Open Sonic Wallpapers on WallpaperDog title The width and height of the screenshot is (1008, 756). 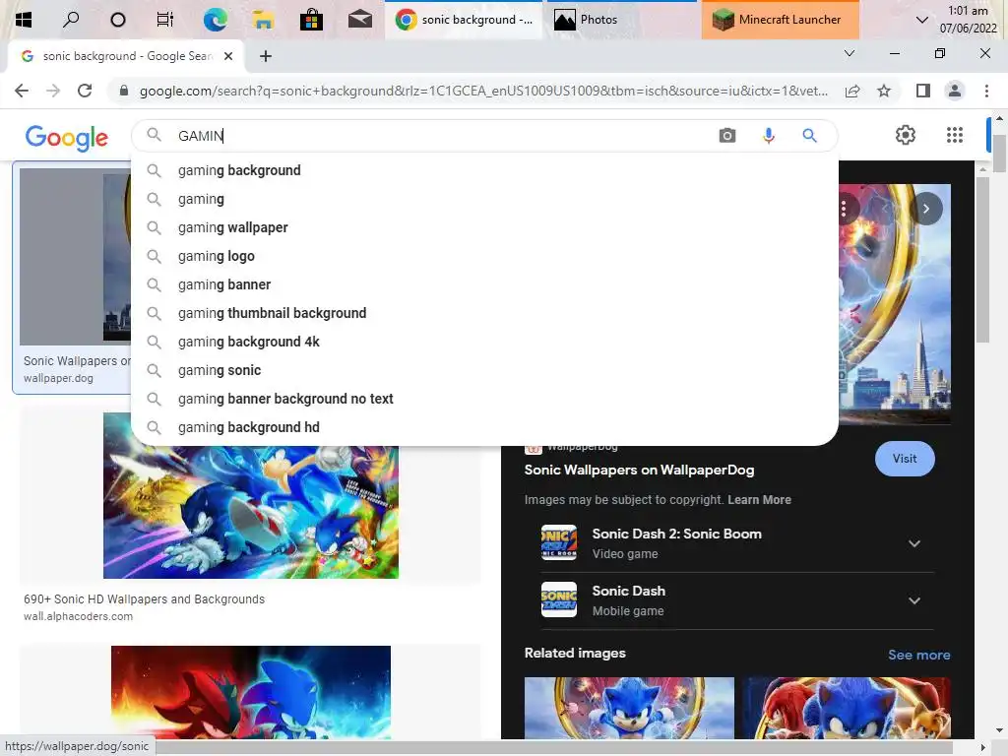pos(639,470)
